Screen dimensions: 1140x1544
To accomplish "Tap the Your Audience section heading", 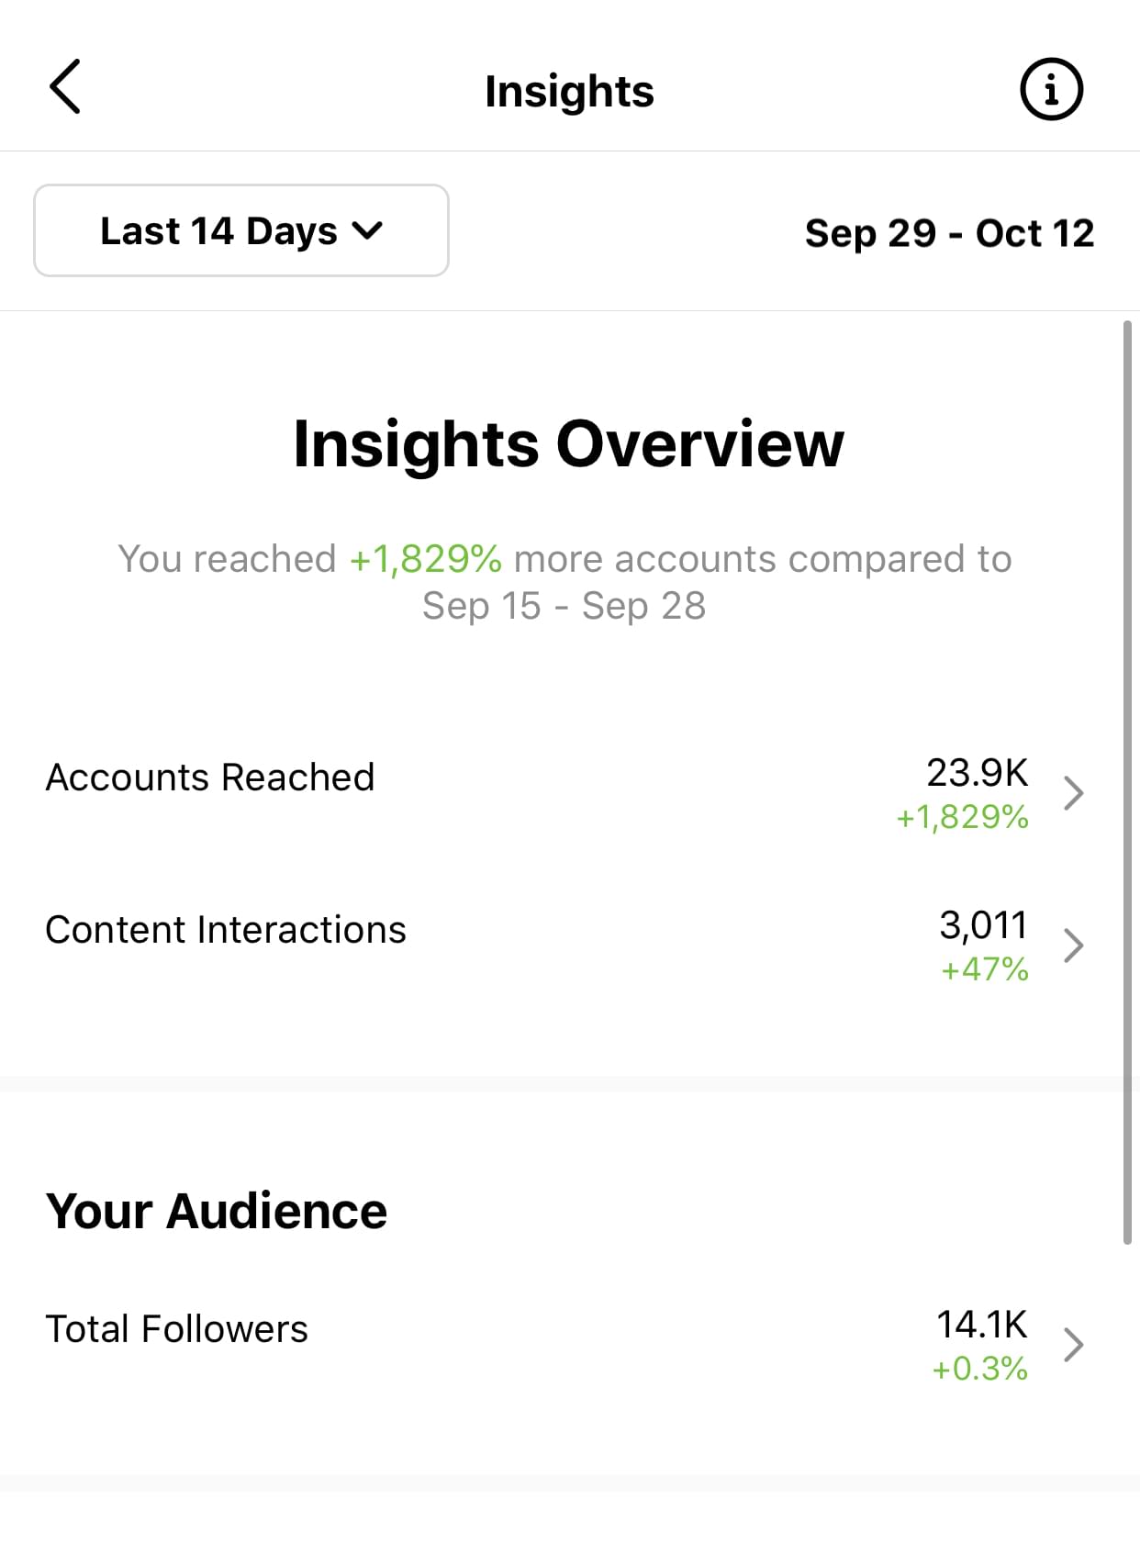I will click(217, 1211).
